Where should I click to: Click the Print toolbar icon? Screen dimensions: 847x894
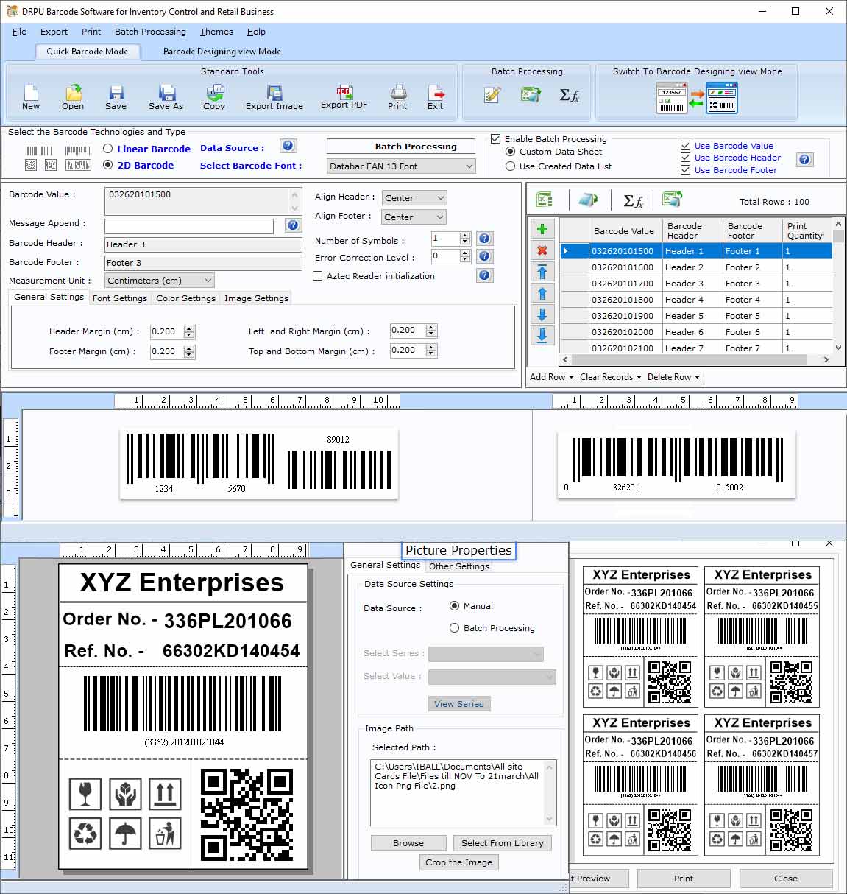click(397, 96)
